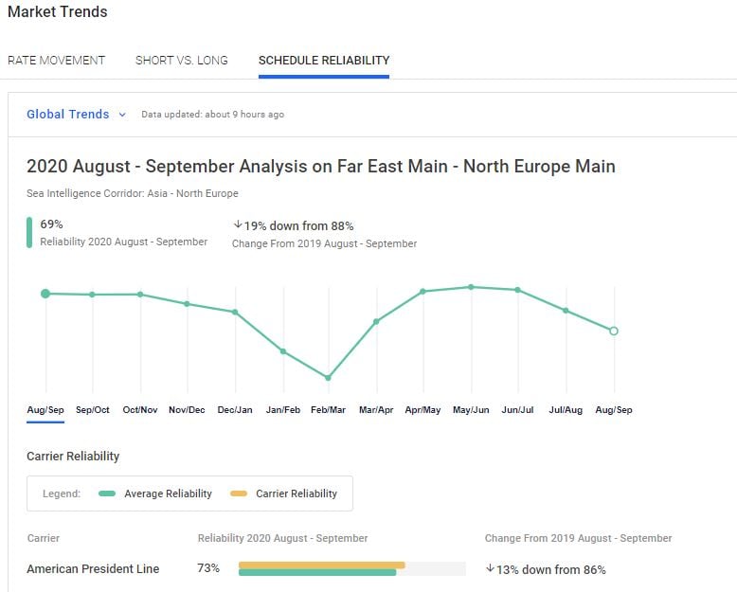737x592 pixels.
Task: Click American President Line carrier name
Action: click(93, 569)
